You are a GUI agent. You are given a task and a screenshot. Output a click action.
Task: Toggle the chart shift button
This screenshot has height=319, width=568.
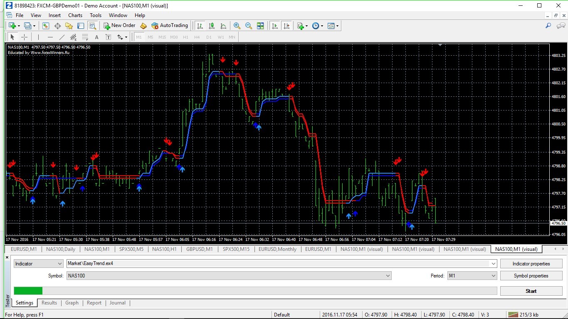coord(286,26)
